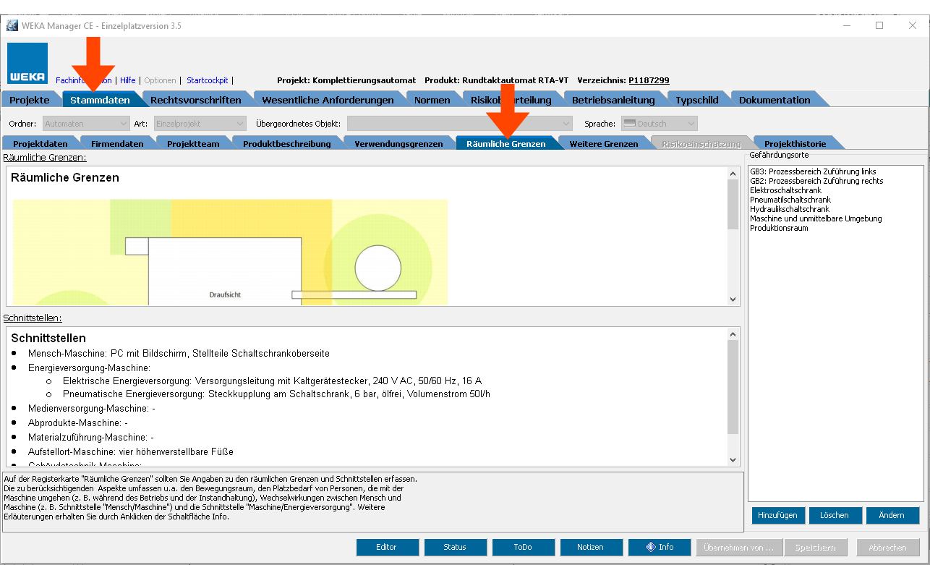Expand the Übergeordnetes Objekt dropdown
The width and height of the screenshot is (930, 565).
pyautogui.click(x=459, y=124)
